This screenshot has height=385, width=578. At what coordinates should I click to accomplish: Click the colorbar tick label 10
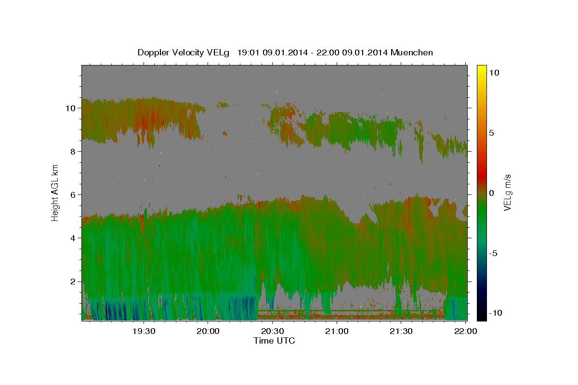coord(495,73)
